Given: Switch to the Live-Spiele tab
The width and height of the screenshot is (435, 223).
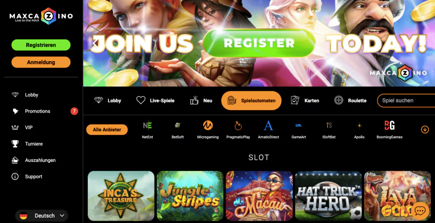Looking at the screenshot, I should [x=155, y=100].
